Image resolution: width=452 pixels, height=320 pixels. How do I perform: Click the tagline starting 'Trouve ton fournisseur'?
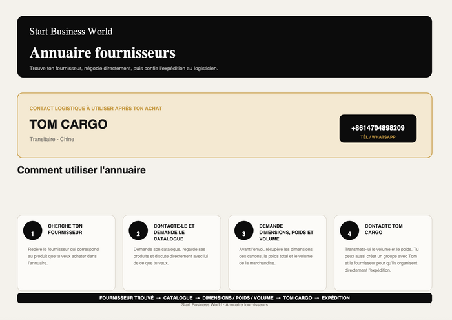[124, 69]
